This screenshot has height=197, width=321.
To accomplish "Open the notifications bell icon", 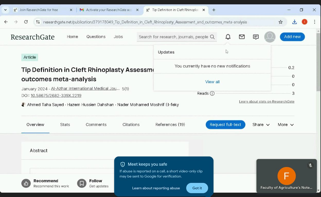I will pos(228,37).
